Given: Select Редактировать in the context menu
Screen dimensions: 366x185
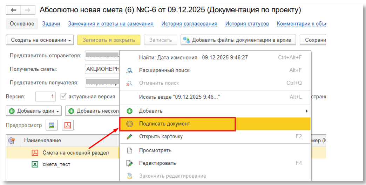Looking at the screenshot, I should pyautogui.click(x=157, y=163).
